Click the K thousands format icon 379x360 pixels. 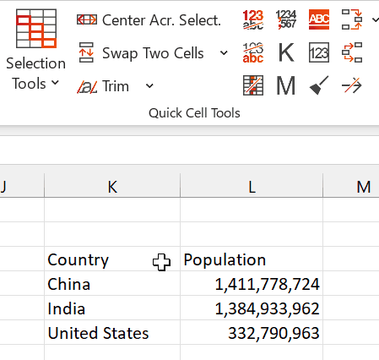tap(286, 52)
